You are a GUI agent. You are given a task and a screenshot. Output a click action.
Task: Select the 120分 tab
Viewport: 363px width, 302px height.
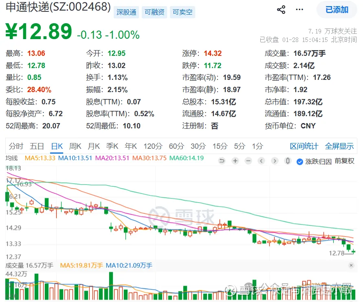point(153,146)
